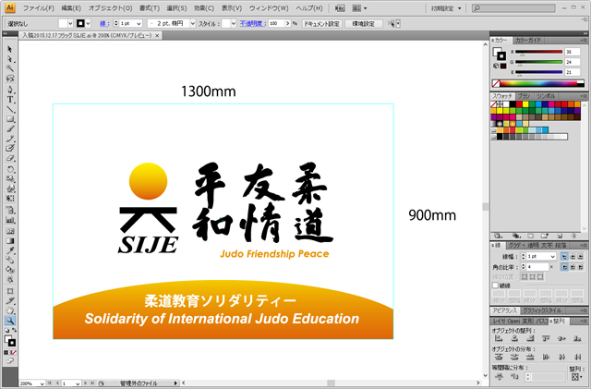Open line width dropdown in Stroke panel

[x=552, y=257]
